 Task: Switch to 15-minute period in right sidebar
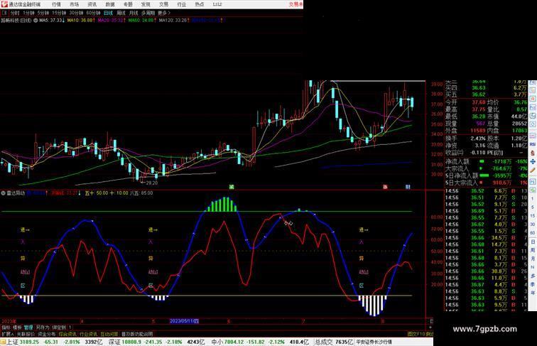click(533, 216)
